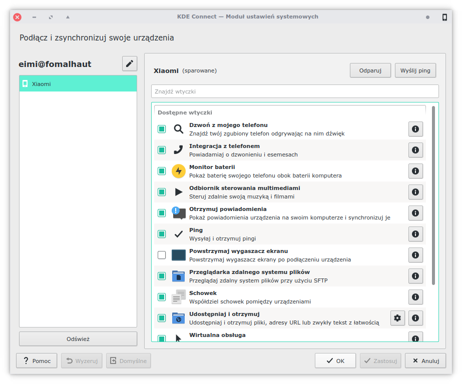Send a ping with Wyślij ping
Image resolution: width=462 pixels, height=384 pixels.
[415, 70]
